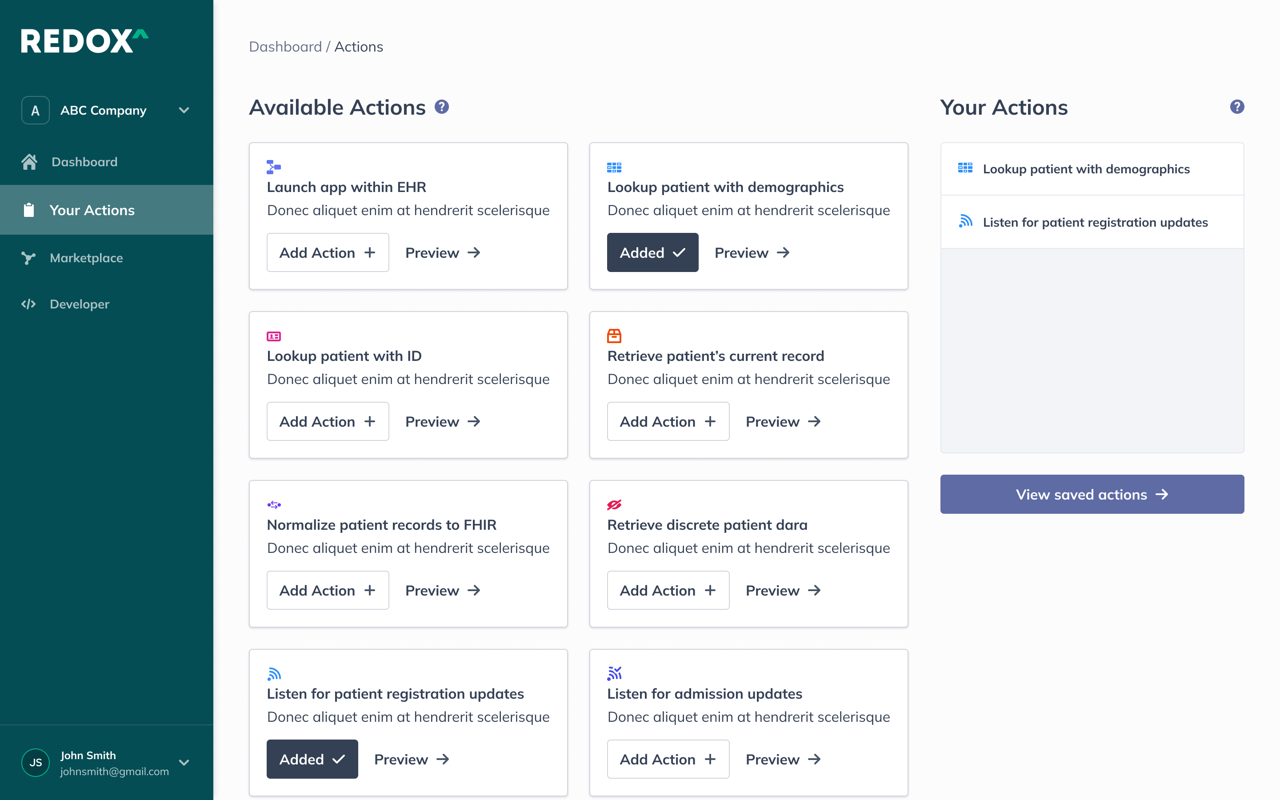The height and width of the screenshot is (800, 1280).
Task: Toggle Added button for patient registration updates
Action: pyautogui.click(x=312, y=759)
